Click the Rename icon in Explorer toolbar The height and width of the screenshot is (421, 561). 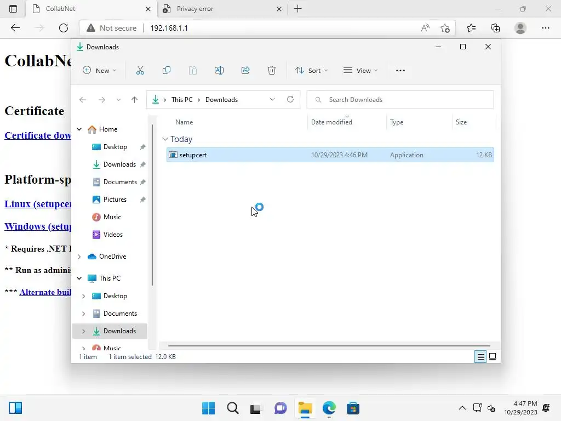coord(219,71)
